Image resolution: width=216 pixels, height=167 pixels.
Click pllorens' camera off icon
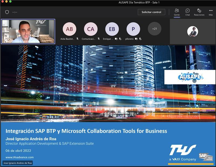136,39
